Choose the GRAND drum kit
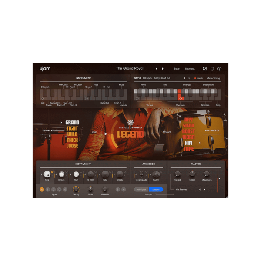Image resolution: width=261 pixels, height=261 pixels. coord(72,123)
